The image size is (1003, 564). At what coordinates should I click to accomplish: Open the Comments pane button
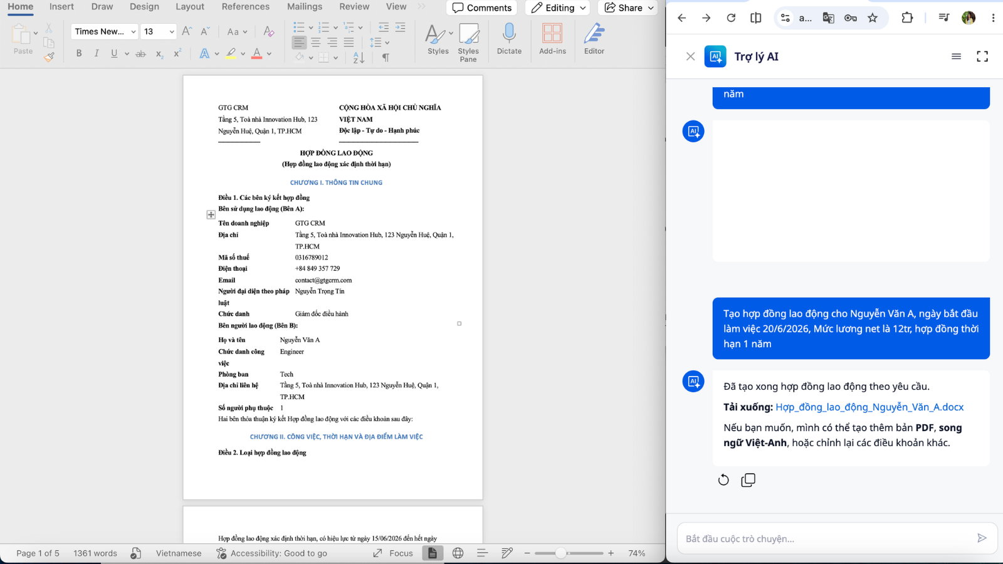[482, 8]
